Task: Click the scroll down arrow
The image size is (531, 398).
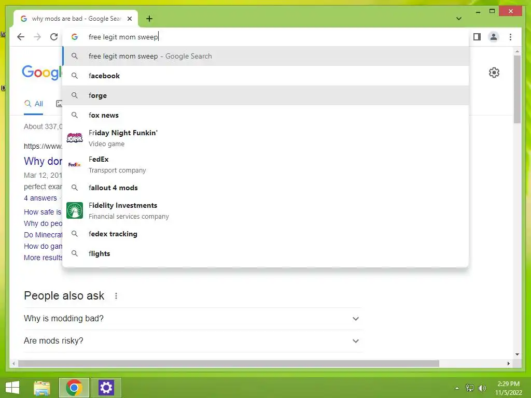Action: [x=517, y=354]
